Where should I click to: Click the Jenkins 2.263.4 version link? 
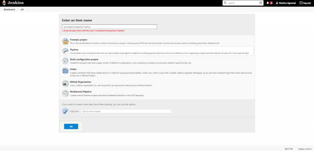(x=304, y=149)
